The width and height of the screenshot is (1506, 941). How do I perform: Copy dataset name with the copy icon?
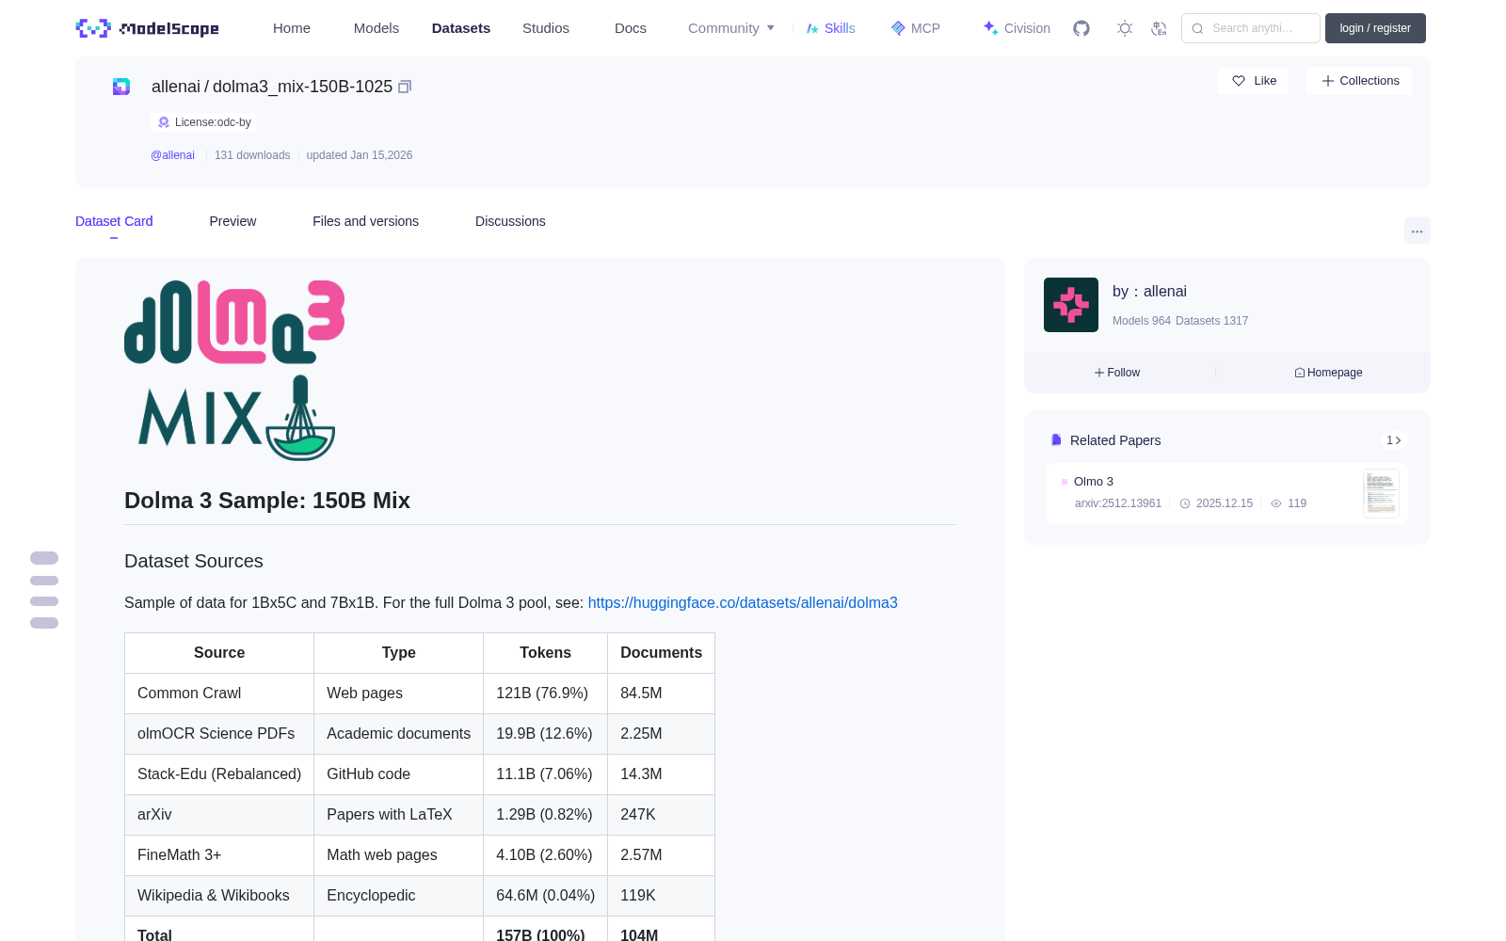coord(405,87)
